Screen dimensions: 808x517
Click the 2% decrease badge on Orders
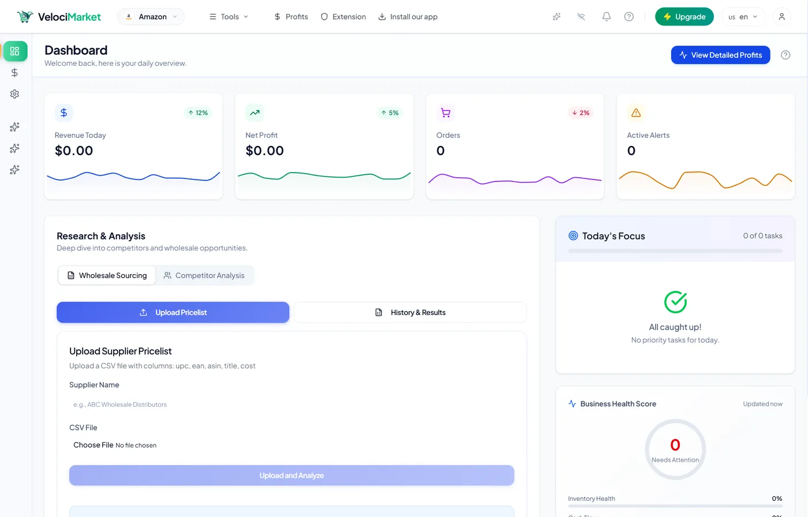click(x=581, y=113)
